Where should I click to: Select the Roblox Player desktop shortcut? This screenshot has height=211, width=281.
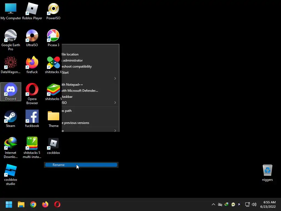(32, 11)
